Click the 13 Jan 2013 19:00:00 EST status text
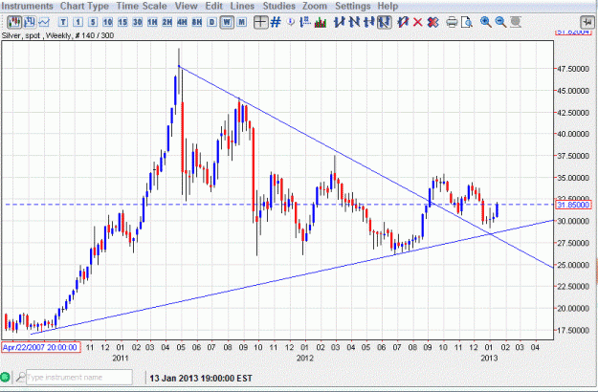Screen dimensions: 598x392 [201, 379]
